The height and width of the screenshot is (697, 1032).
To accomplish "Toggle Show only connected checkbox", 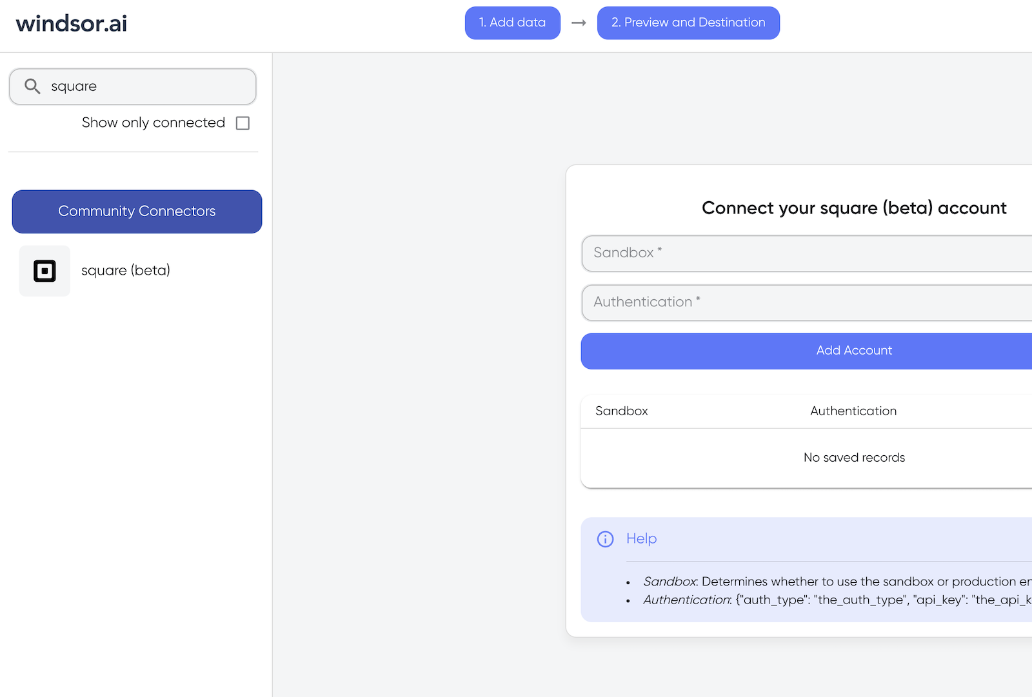I will [x=243, y=123].
